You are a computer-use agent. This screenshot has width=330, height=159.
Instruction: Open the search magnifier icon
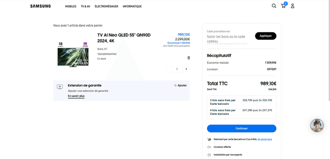point(274,6)
